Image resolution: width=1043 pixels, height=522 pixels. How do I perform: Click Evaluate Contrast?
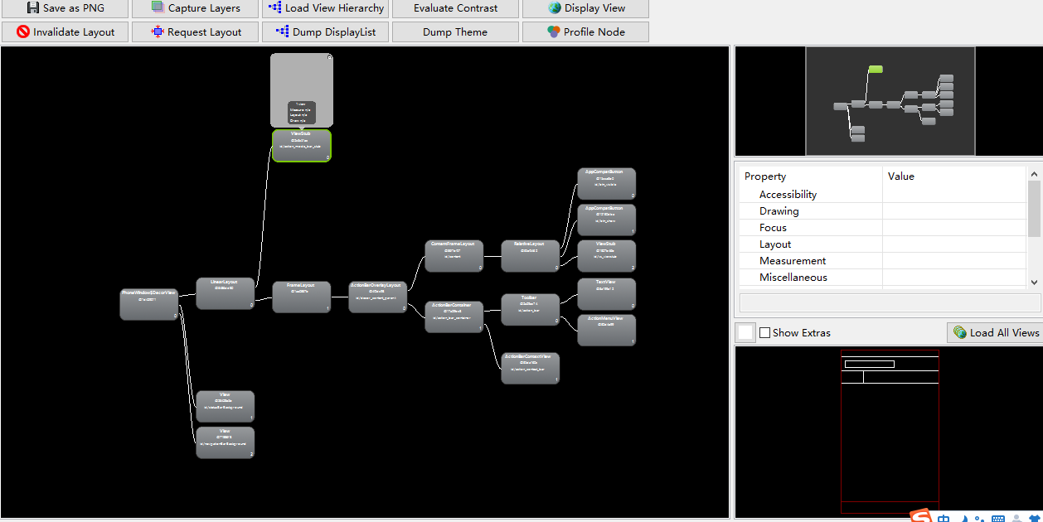coord(455,8)
